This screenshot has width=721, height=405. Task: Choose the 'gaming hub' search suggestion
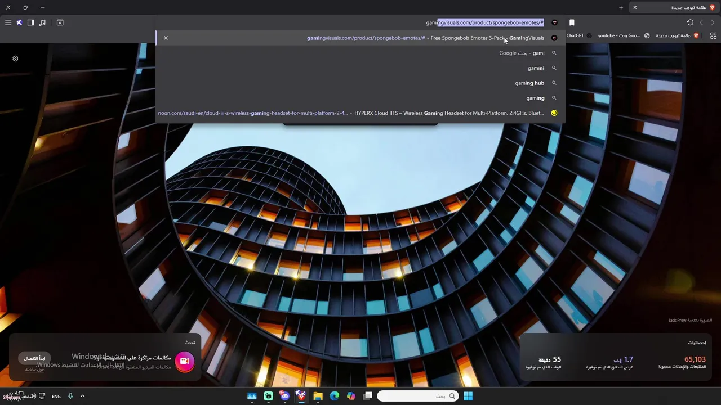pyautogui.click(x=360, y=83)
